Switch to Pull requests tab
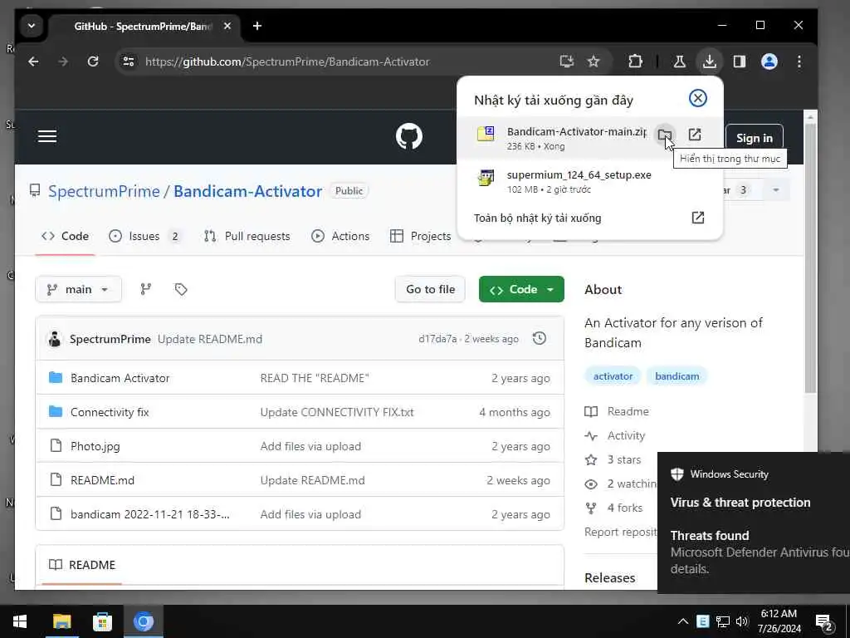The height and width of the screenshot is (638, 850). point(247,236)
